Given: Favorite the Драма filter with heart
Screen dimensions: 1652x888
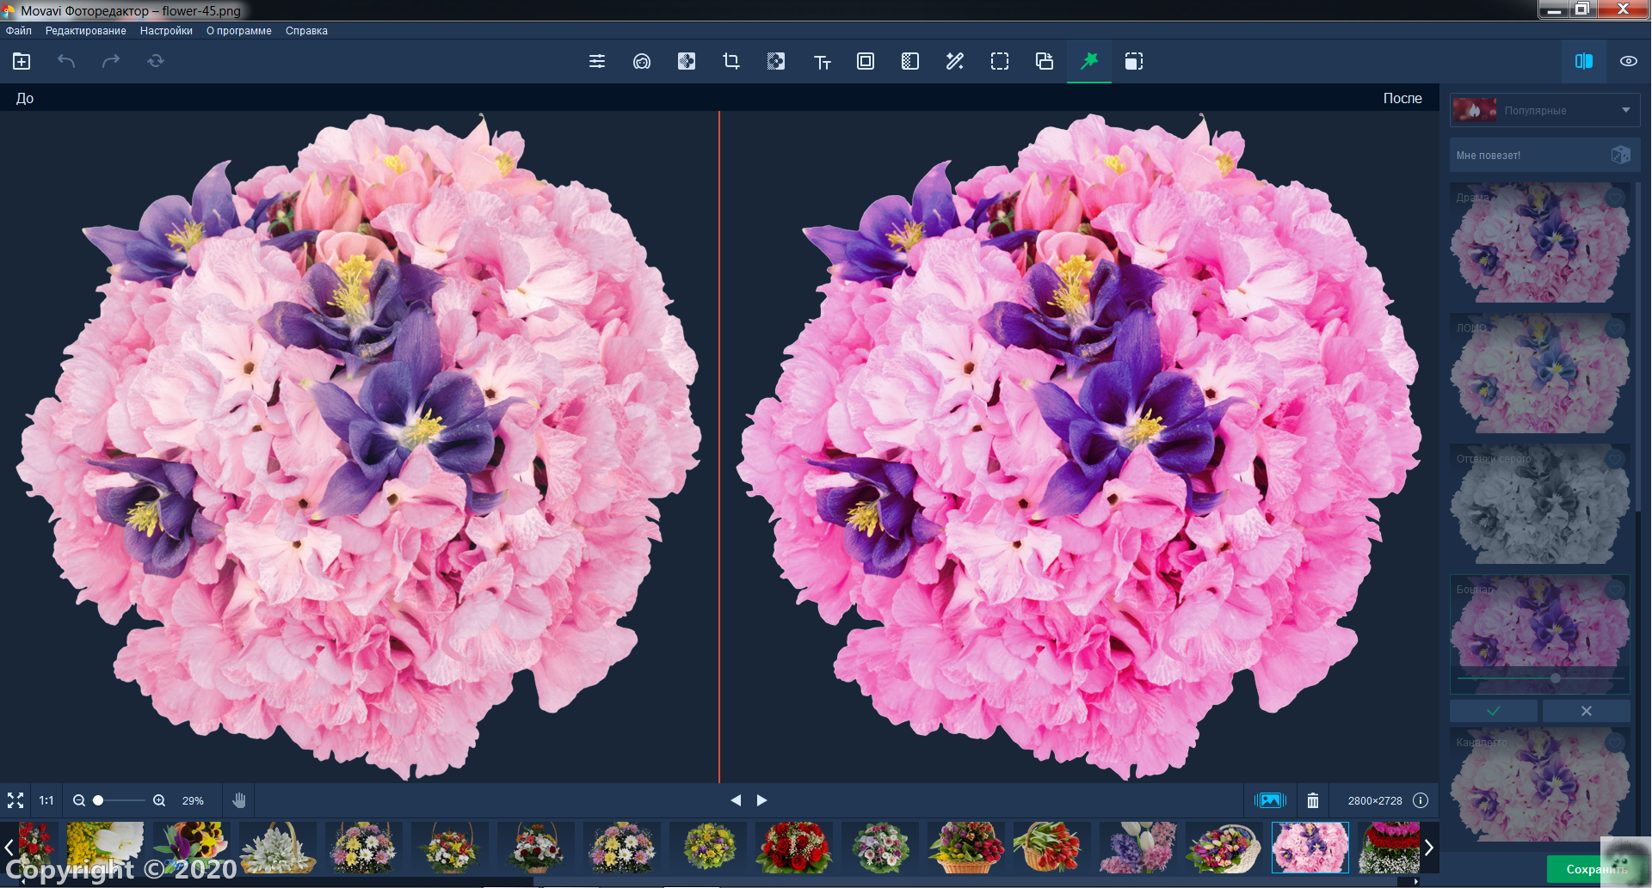Looking at the screenshot, I should coord(1616,197).
